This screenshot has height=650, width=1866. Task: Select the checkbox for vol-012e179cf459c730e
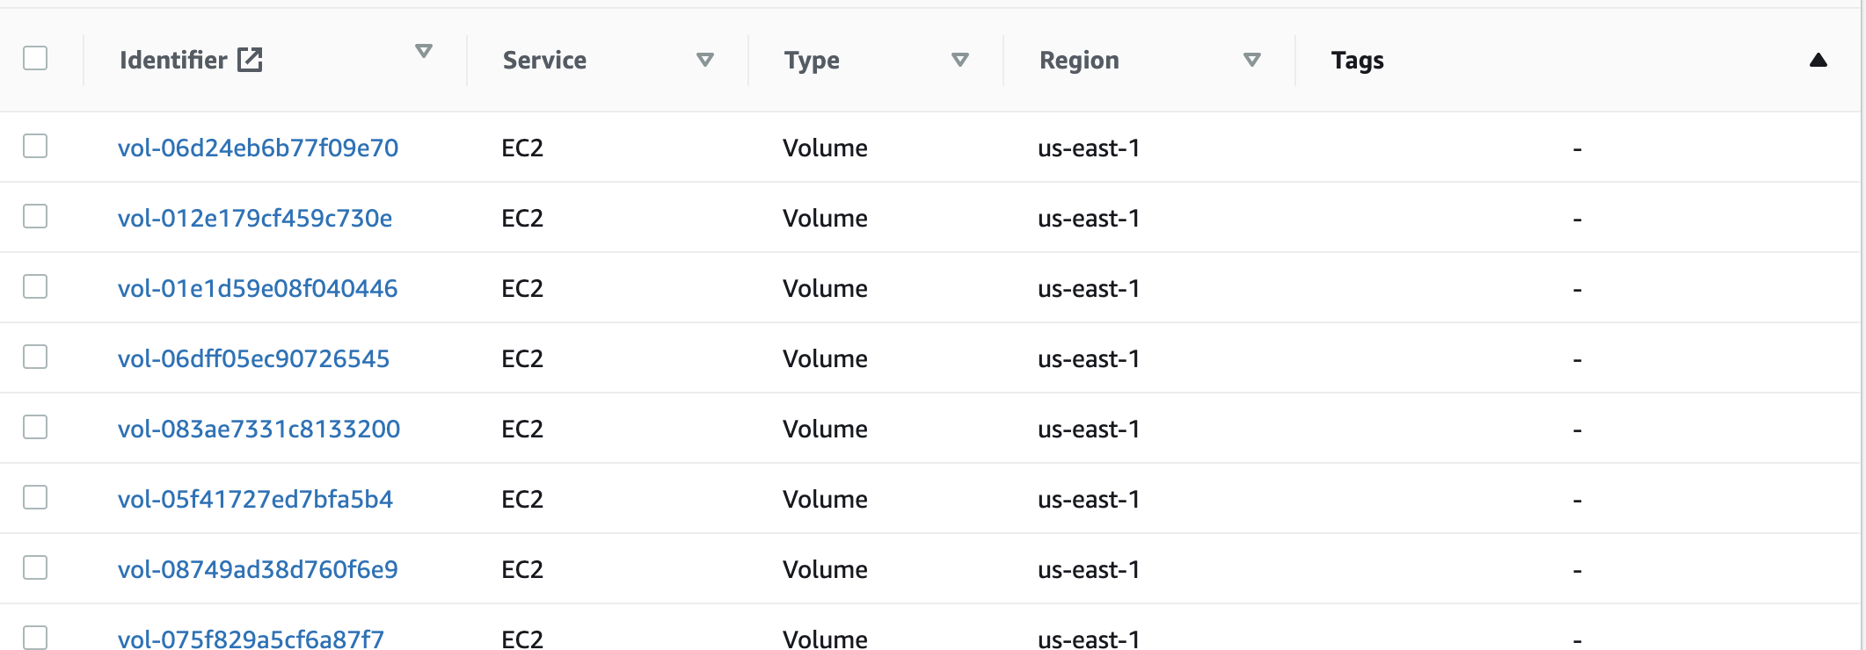point(35,216)
